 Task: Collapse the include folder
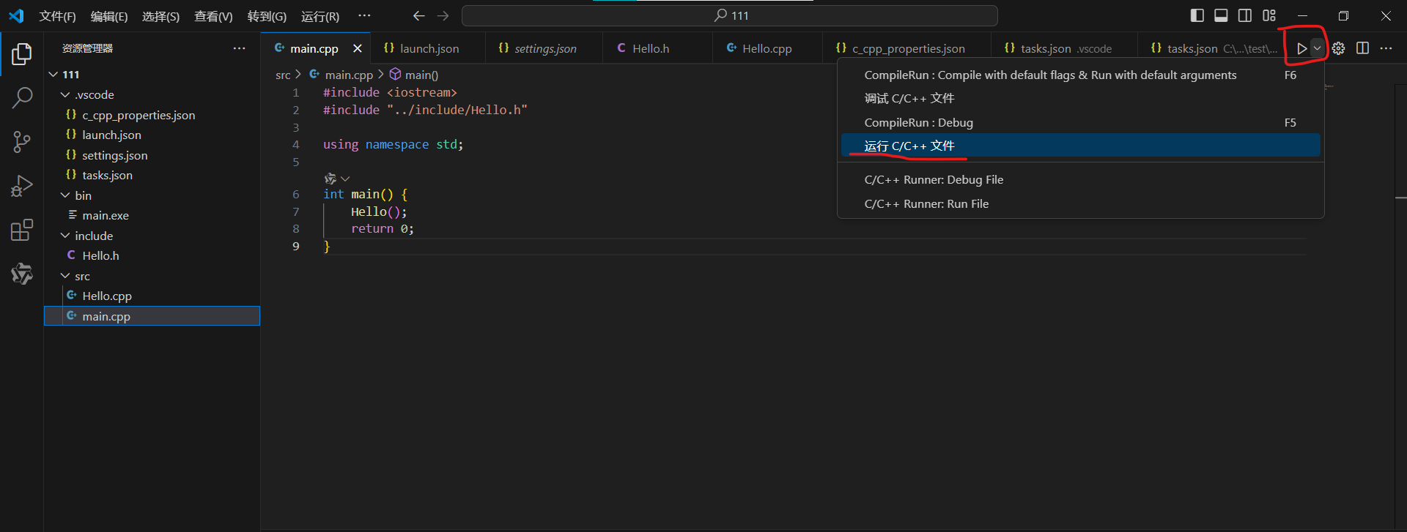(65, 236)
